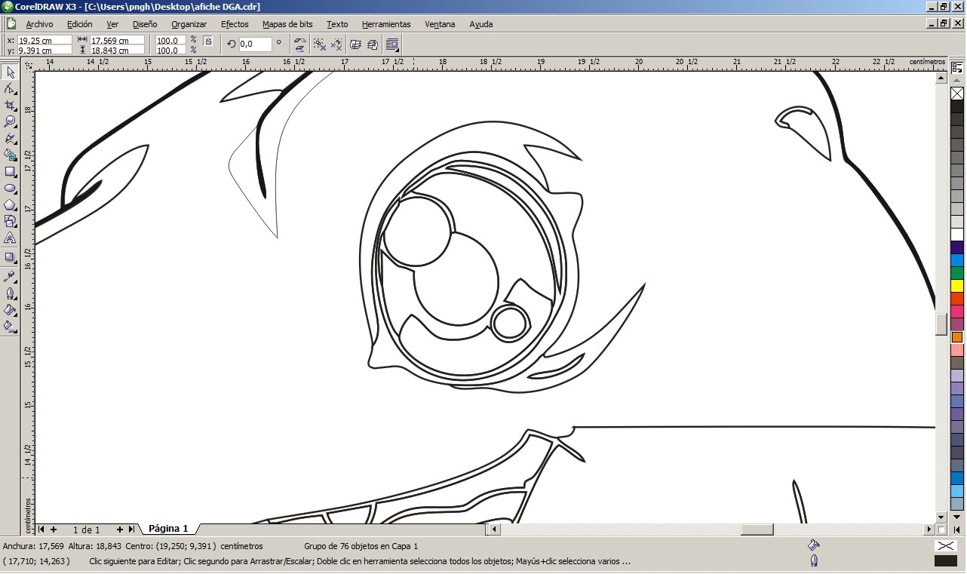Select the Freehand drawing tool

pos(11,138)
